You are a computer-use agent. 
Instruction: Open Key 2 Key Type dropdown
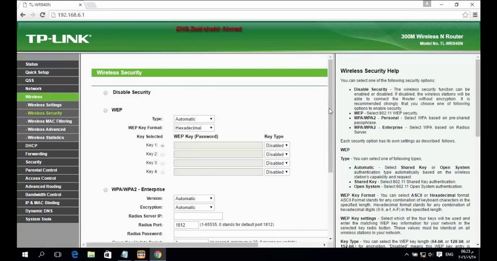click(x=277, y=154)
